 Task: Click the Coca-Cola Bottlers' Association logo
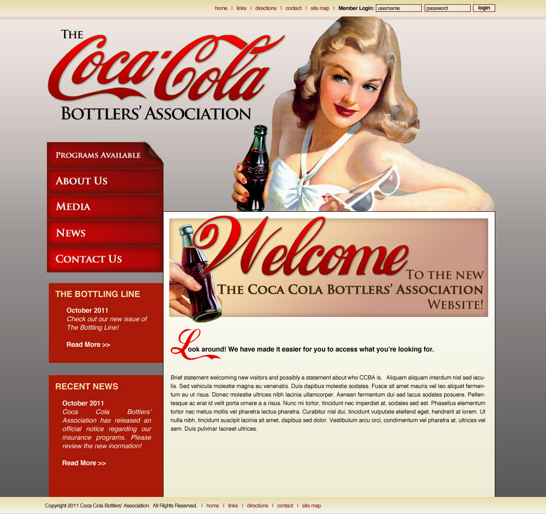tap(166, 75)
